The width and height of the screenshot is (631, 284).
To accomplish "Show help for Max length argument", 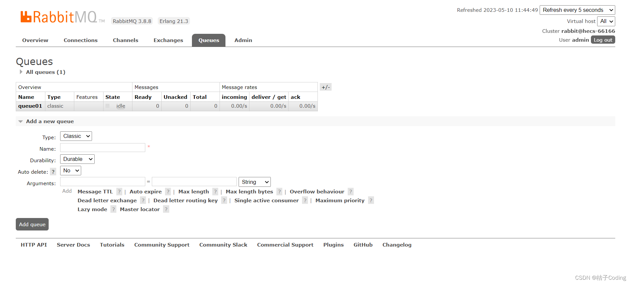I will (x=215, y=192).
